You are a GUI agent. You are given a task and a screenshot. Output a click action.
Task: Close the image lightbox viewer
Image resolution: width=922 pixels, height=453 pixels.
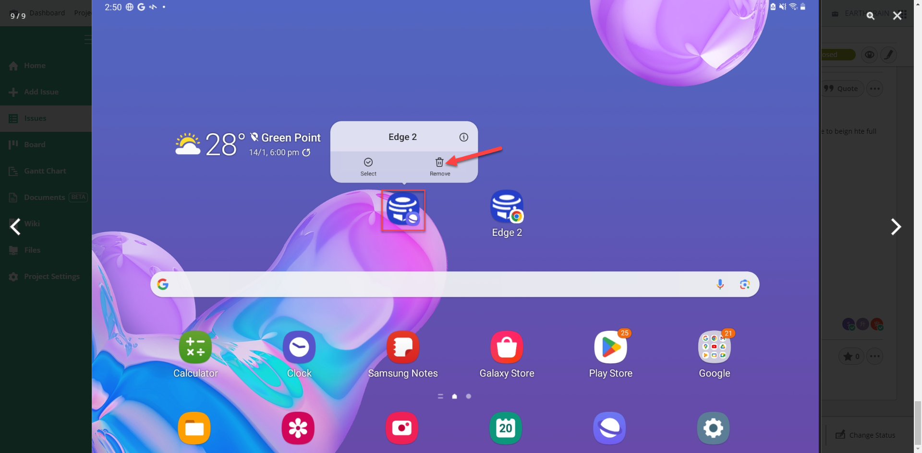[x=897, y=16]
